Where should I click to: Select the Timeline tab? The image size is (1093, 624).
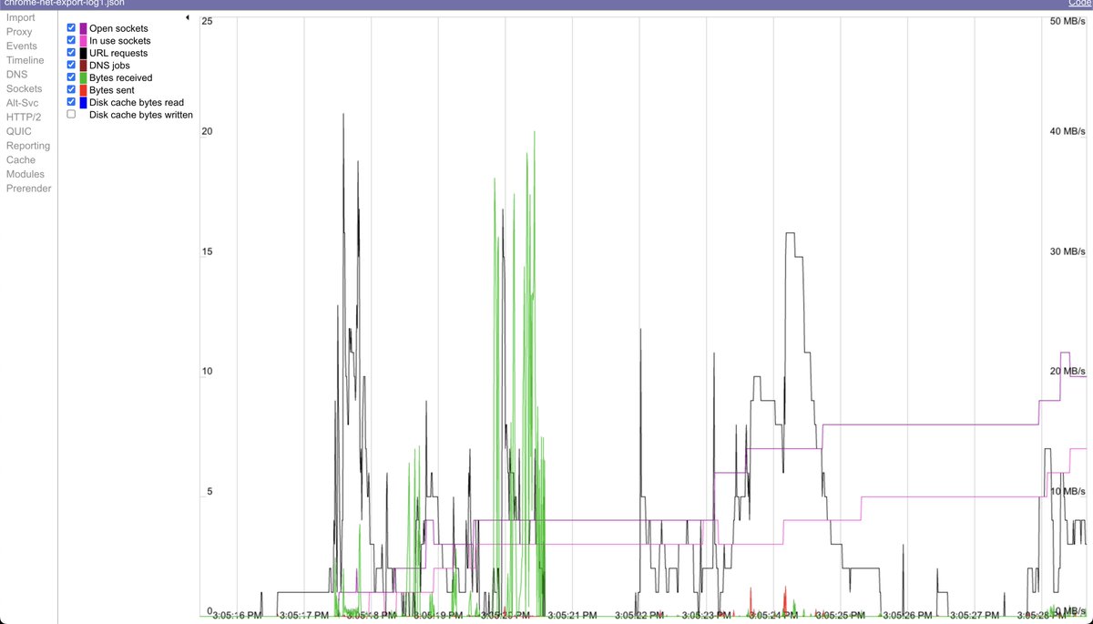(25, 60)
